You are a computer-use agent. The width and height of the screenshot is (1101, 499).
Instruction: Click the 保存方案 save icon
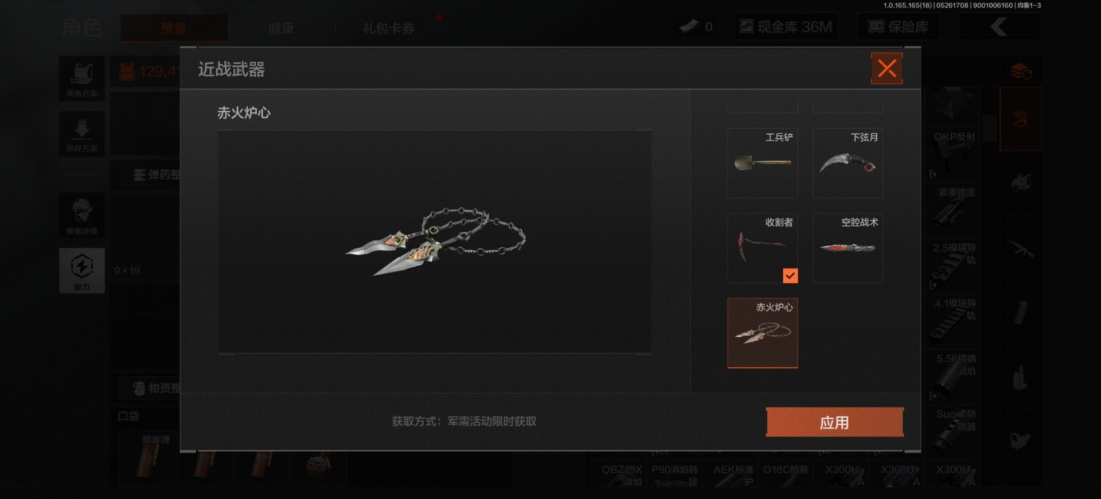82,134
